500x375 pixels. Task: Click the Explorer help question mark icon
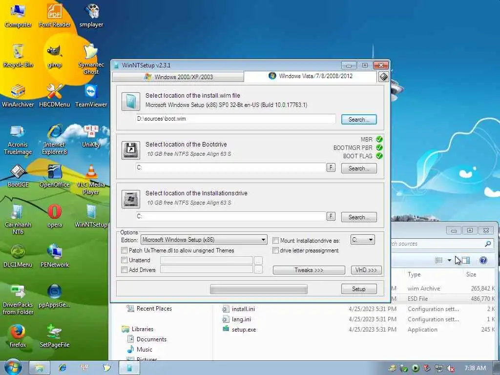pyautogui.click(x=483, y=260)
